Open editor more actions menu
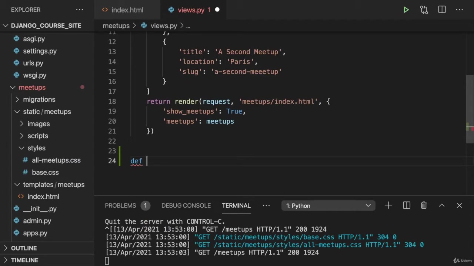 460,10
